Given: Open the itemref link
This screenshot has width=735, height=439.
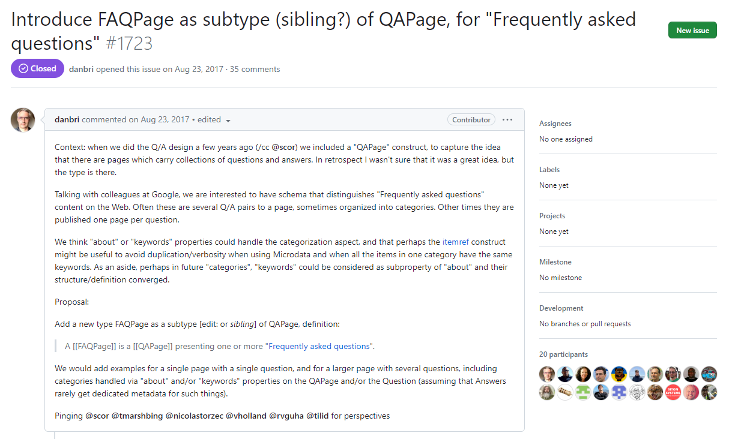Looking at the screenshot, I should [456, 242].
